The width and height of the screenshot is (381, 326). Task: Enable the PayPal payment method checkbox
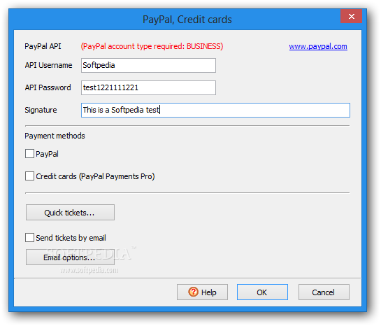pyautogui.click(x=29, y=154)
